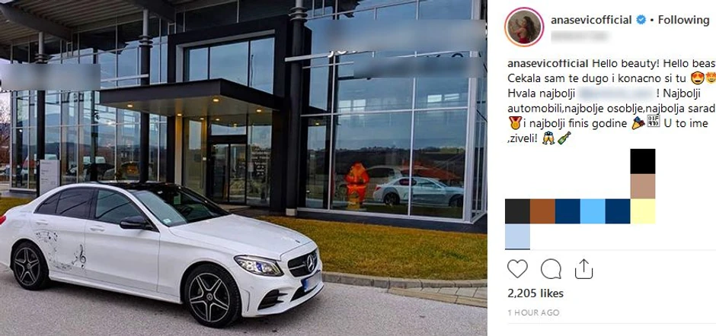Open comments with speech bubble icon

coord(551,269)
